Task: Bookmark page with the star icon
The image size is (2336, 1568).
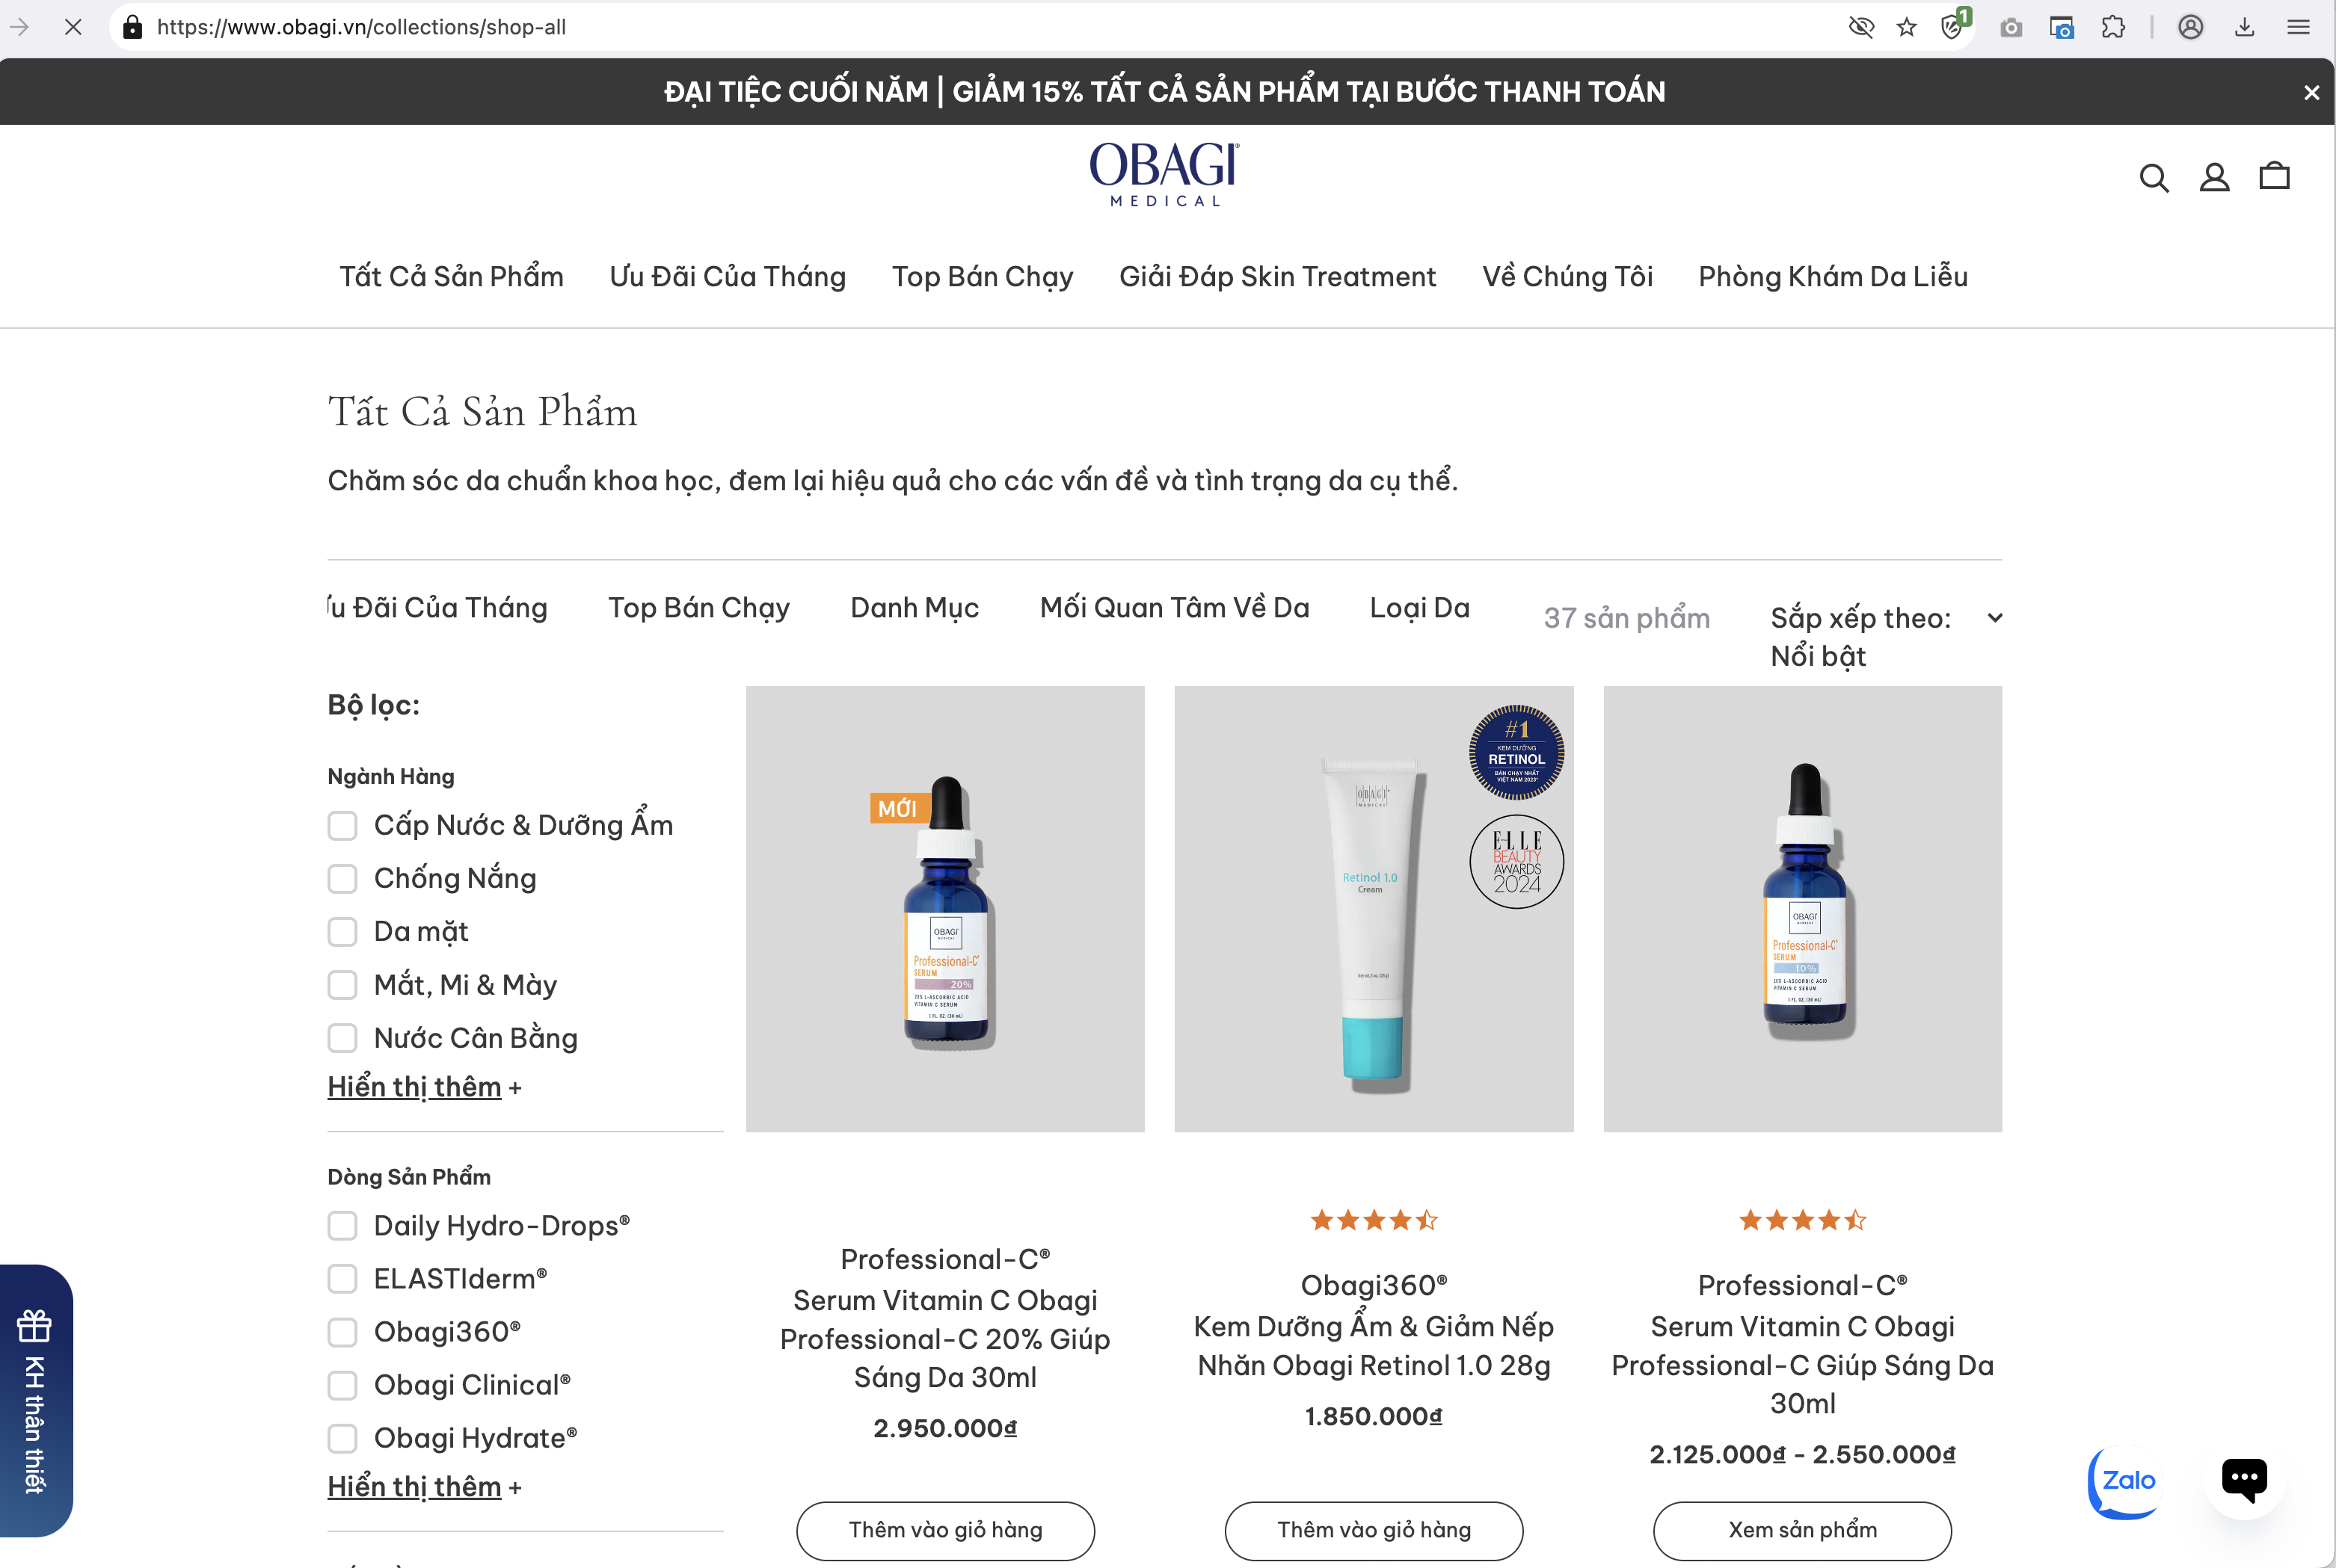Action: pos(1907,27)
